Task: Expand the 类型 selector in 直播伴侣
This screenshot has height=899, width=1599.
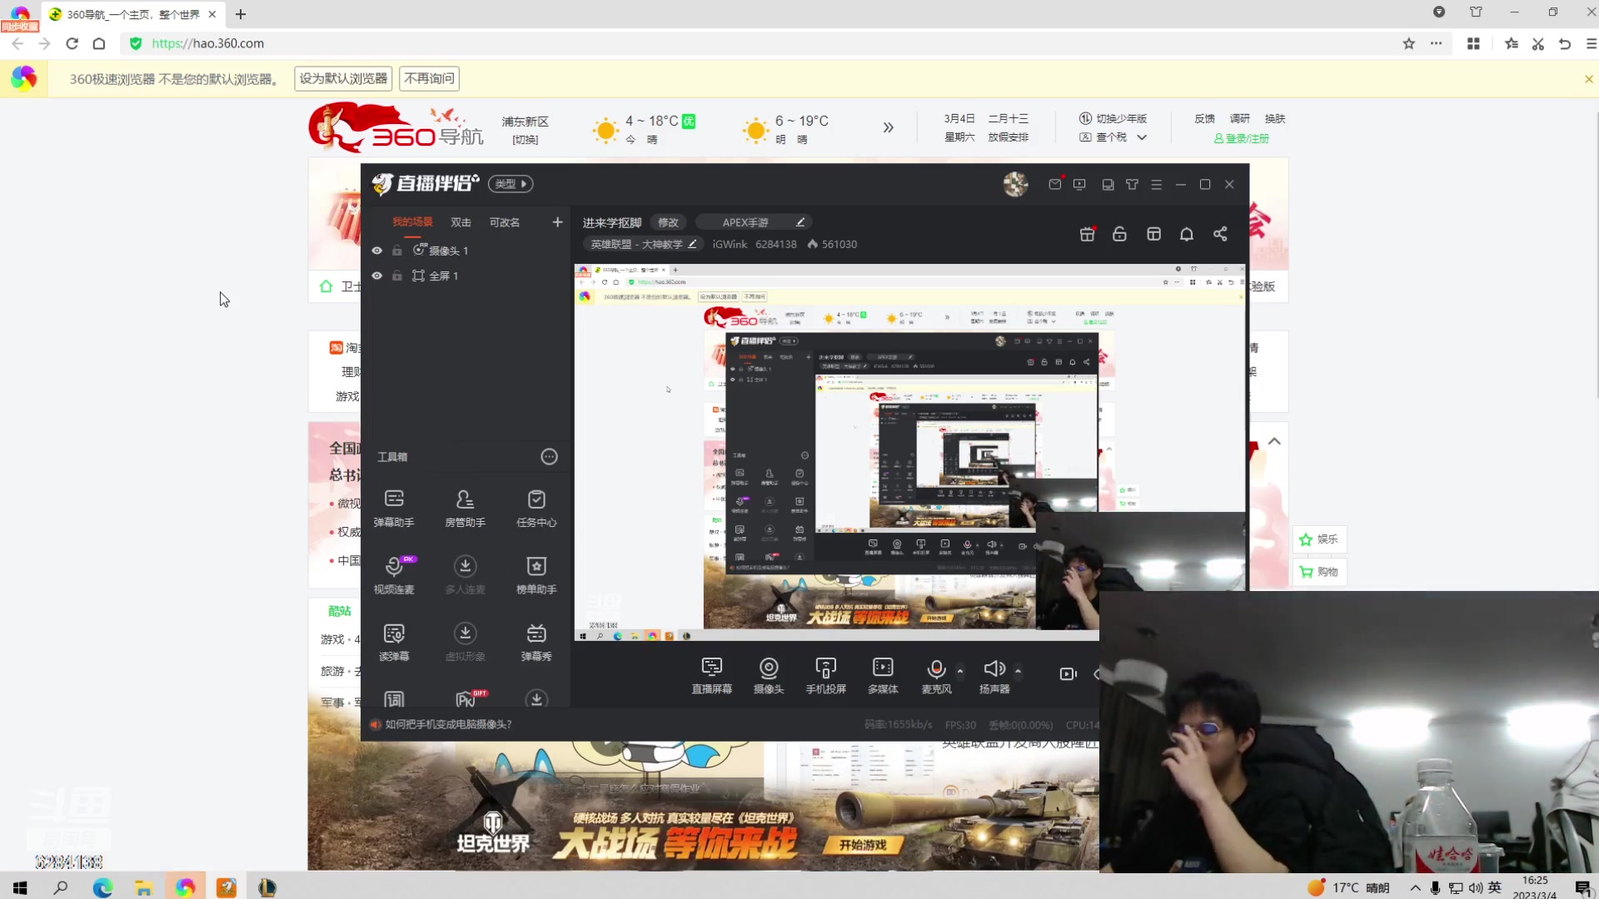Action: (x=511, y=184)
